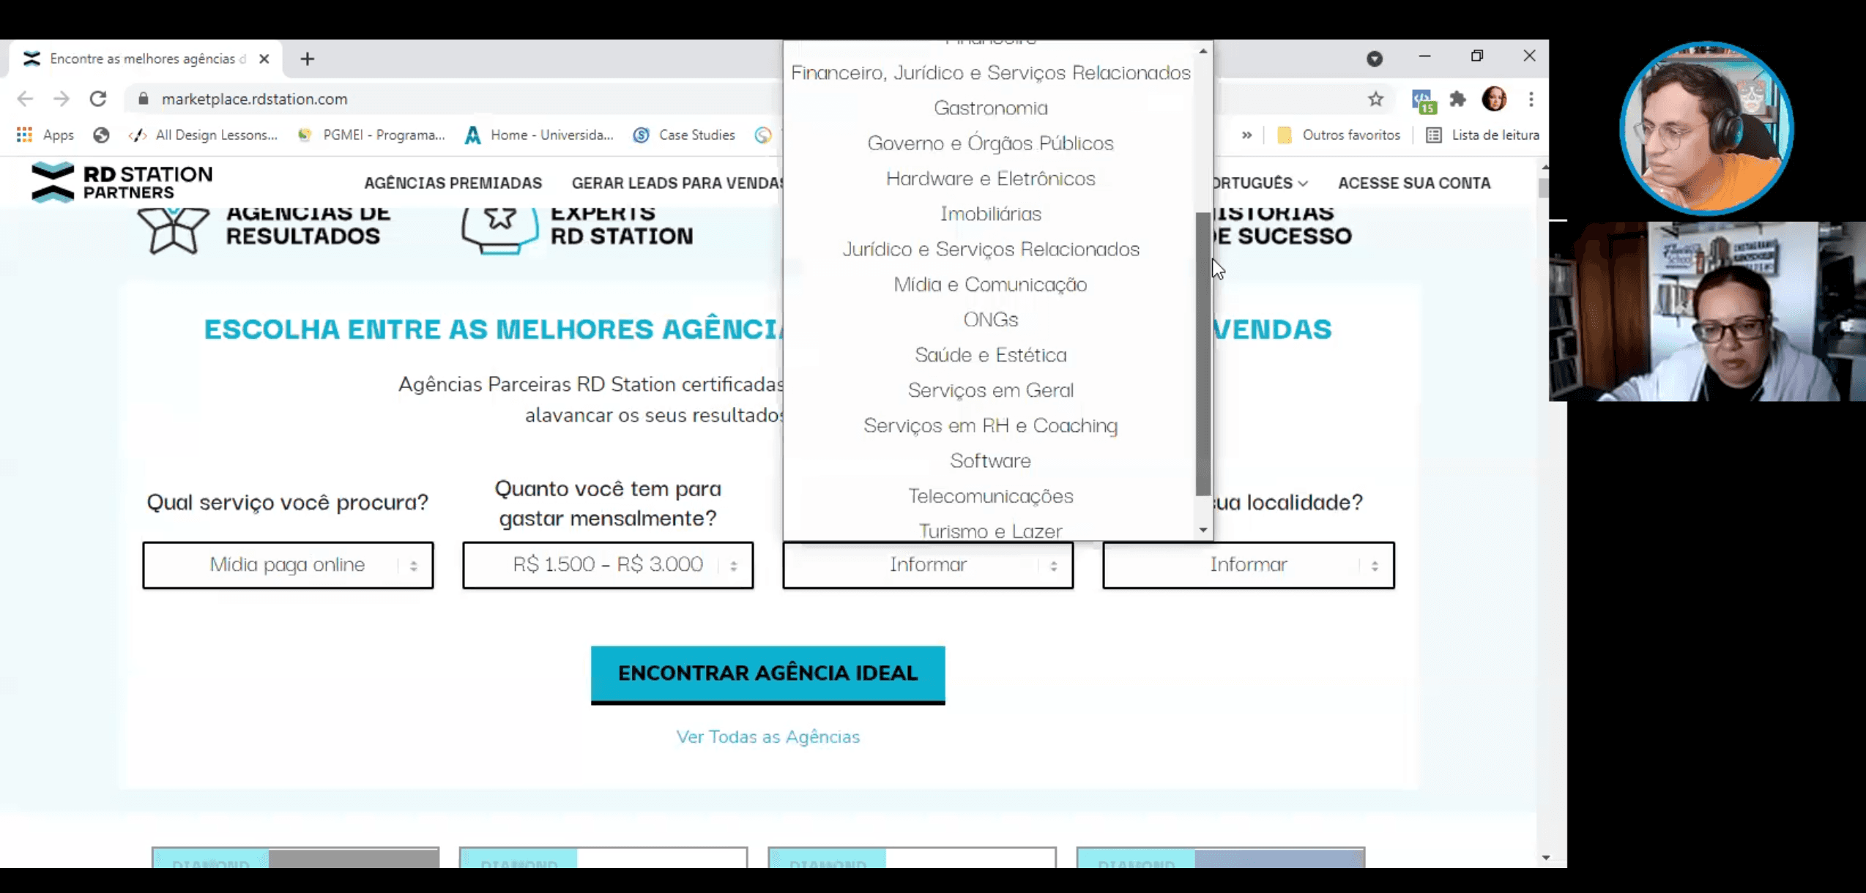Image resolution: width=1866 pixels, height=893 pixels.
Task: Open the extensions puzzle icon
Action: (x=1457, y=99)
